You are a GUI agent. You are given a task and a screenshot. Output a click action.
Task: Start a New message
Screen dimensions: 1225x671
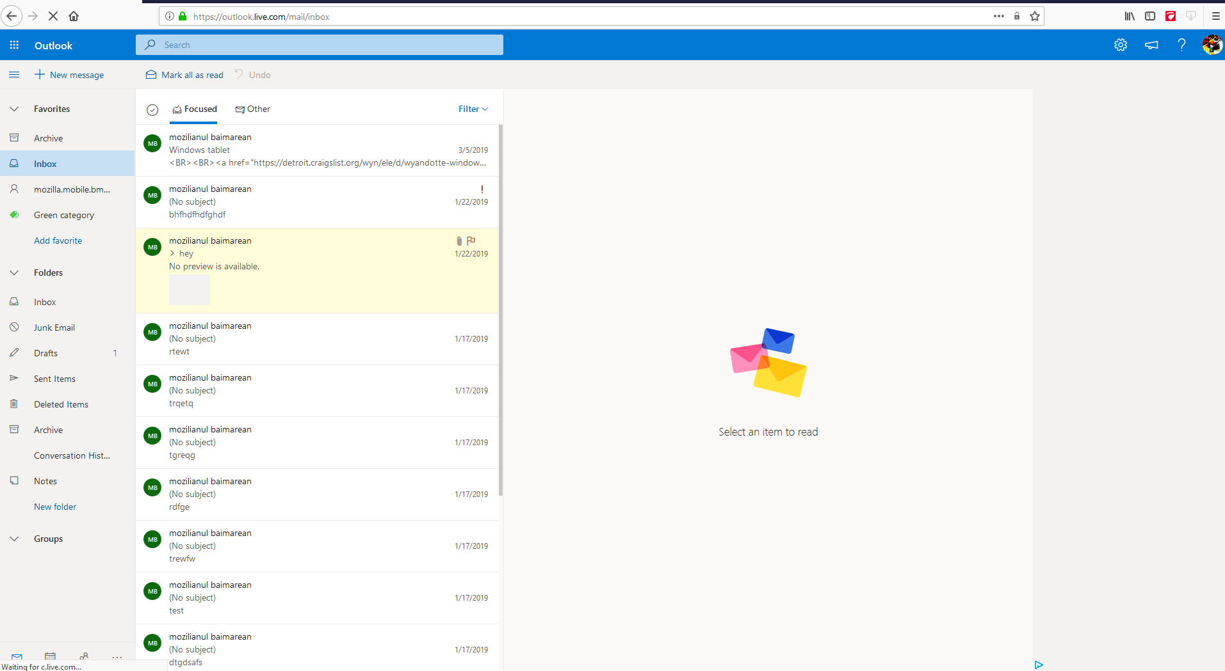tap(69, 75)
